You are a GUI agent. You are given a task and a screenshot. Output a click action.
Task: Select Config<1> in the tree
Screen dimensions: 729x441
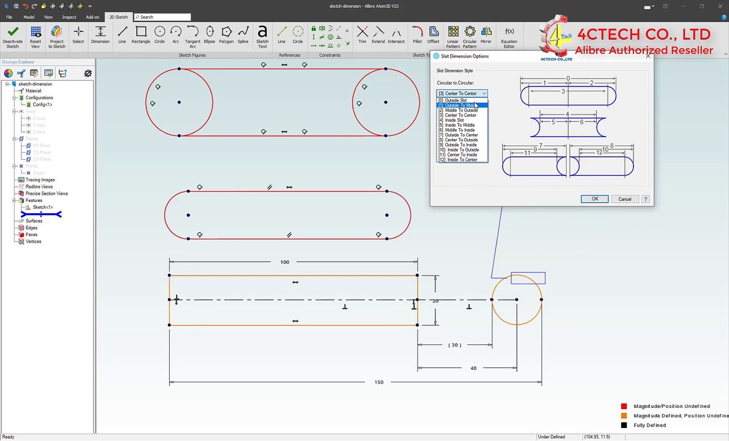(42, 105)
